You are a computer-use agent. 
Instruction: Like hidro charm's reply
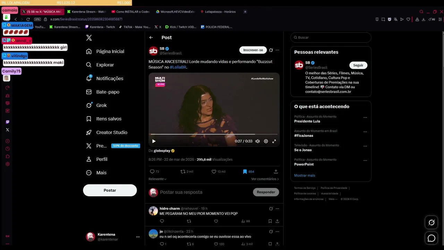click(216, 221)
